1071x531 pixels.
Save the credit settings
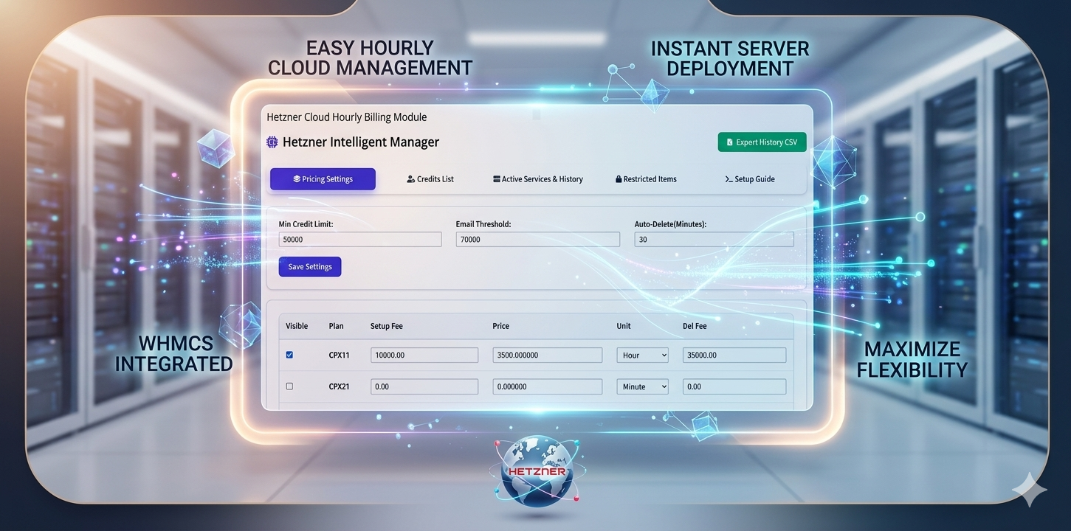[310, 267]
